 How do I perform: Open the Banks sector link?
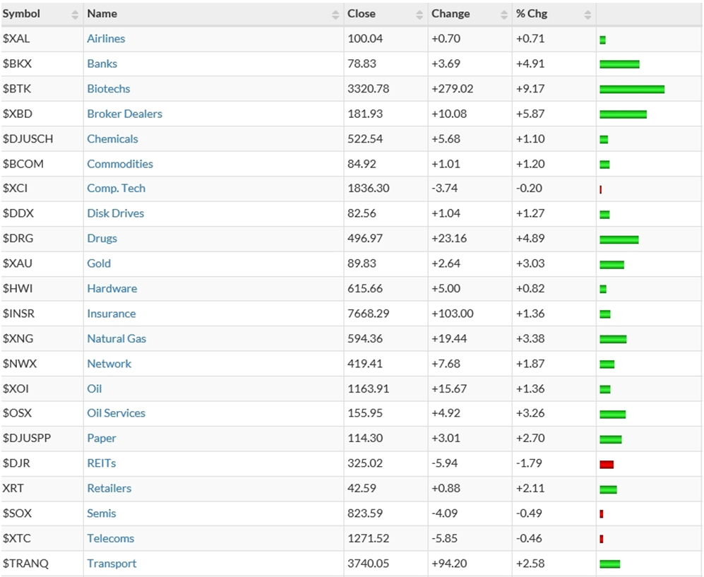click(102, 64)
